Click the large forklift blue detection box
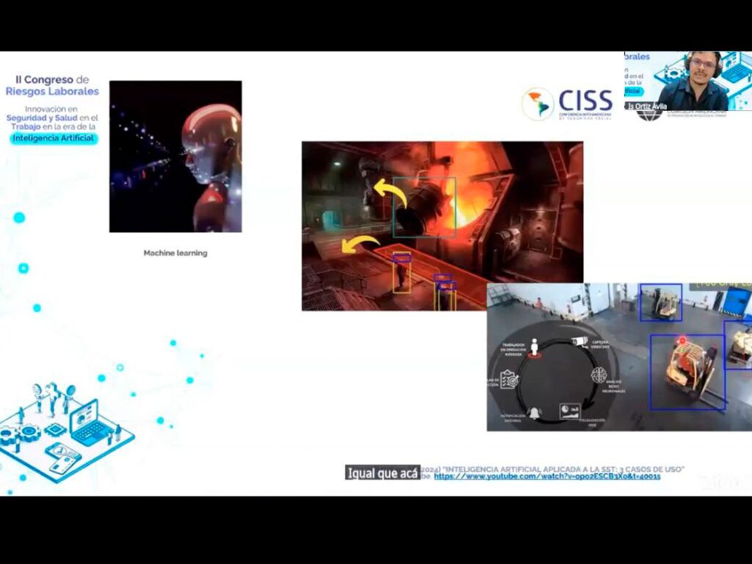Viewport: 752px width, 564px height. coord(687,372)
